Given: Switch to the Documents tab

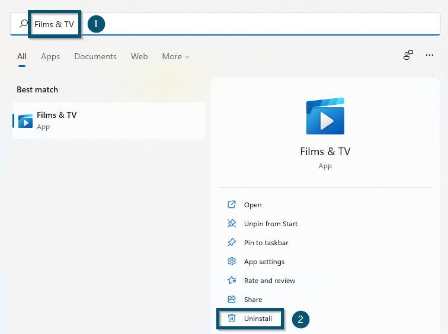Looking at the screenshot, I should (95, 56).
